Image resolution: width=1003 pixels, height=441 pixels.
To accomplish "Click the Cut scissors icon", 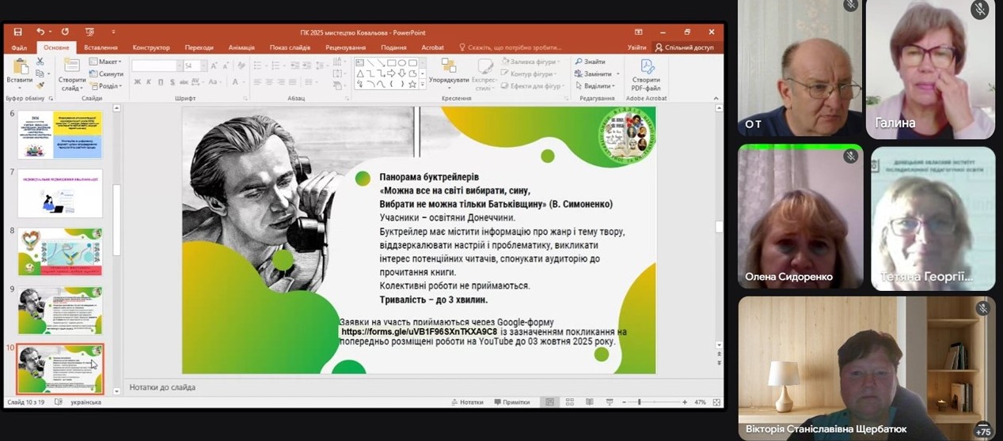I will click(40, 62).
